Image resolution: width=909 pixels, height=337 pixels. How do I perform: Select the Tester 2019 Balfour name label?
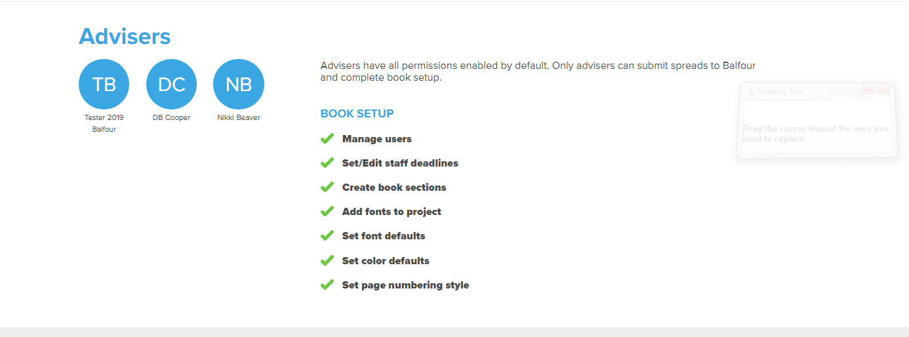click(x=104, y=123)
